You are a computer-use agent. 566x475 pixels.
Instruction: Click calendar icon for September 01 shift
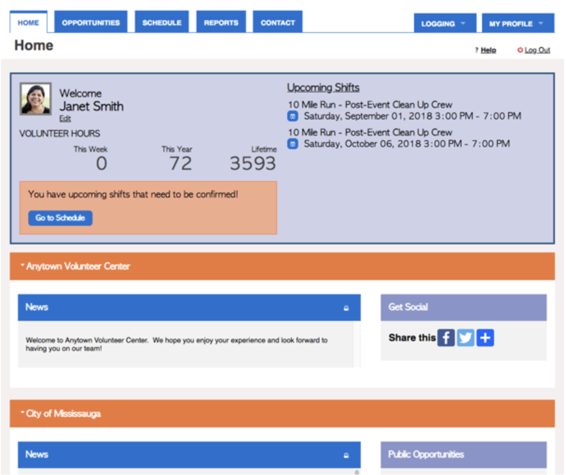(x=292, y=116)
